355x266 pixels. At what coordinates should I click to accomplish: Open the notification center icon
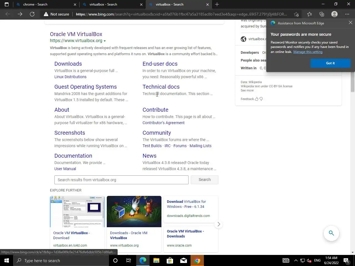[346, 260]
